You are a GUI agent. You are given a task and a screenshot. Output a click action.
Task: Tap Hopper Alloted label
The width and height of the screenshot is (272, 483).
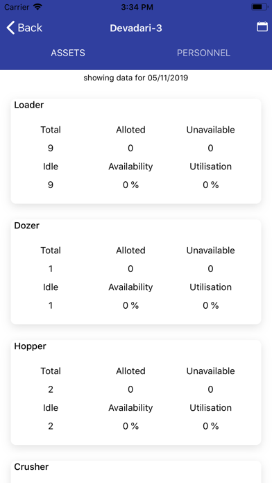[130, 371]
